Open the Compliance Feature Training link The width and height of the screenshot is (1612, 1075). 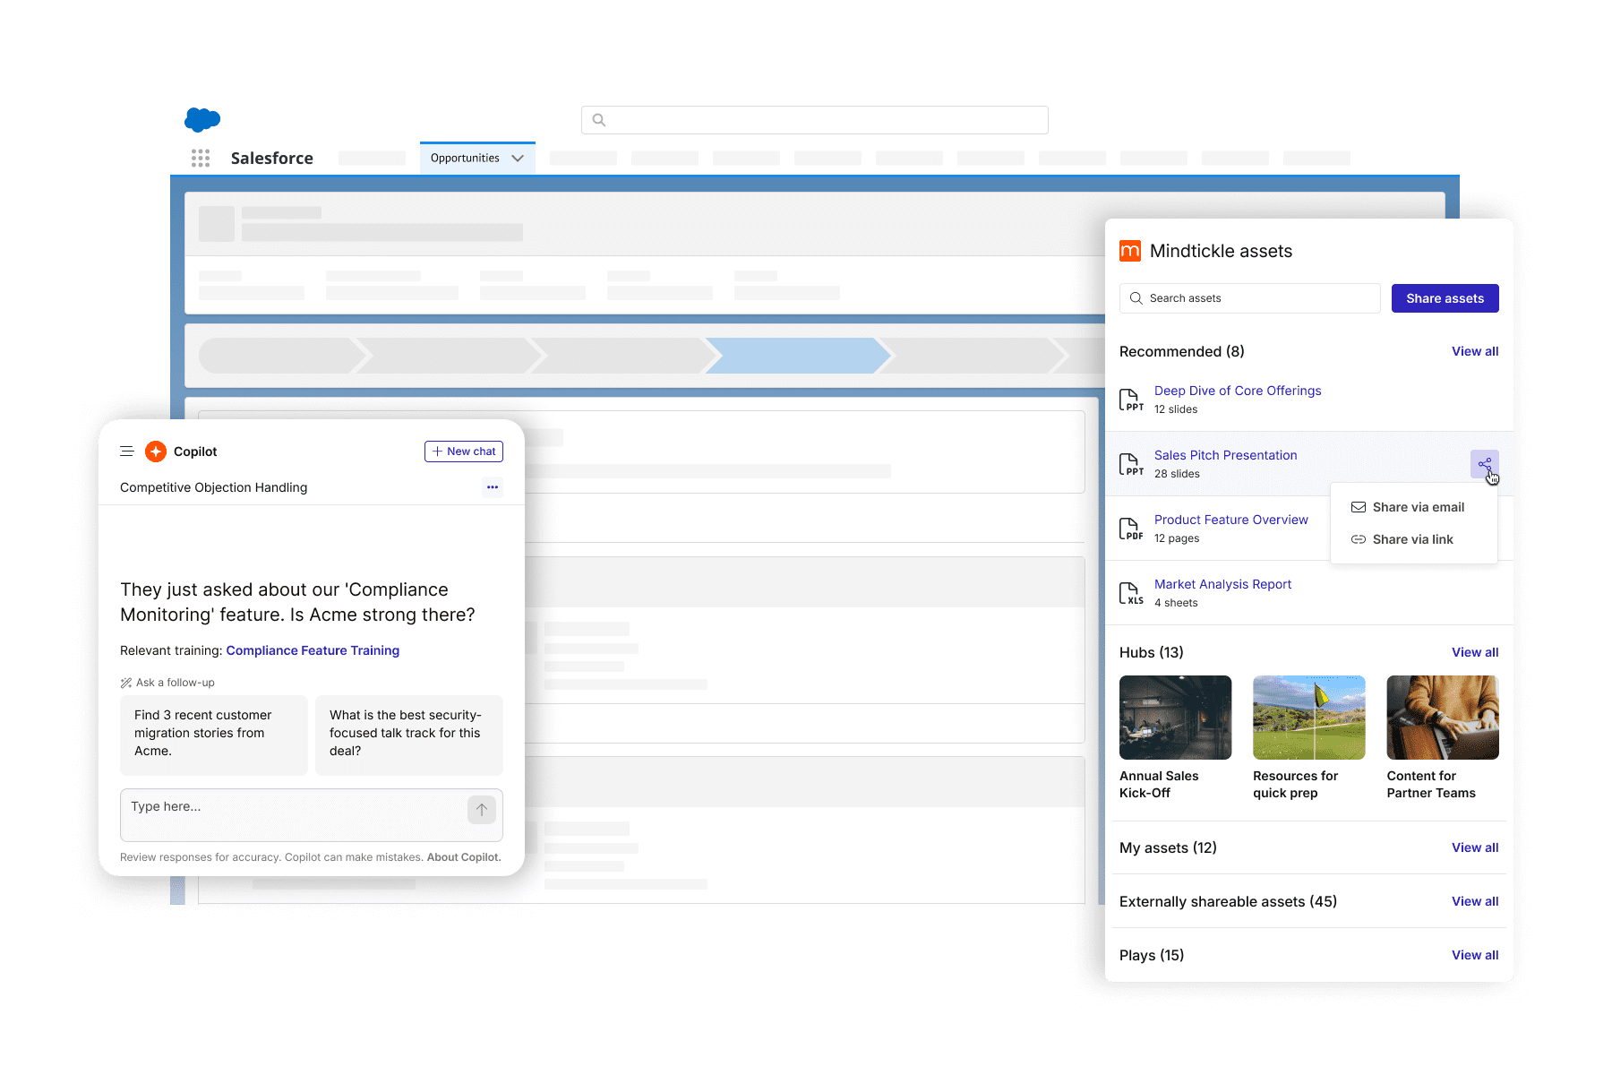(x=313, y=650)
